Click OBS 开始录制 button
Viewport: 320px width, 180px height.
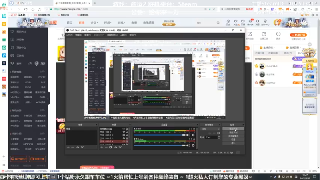point(233,132)
